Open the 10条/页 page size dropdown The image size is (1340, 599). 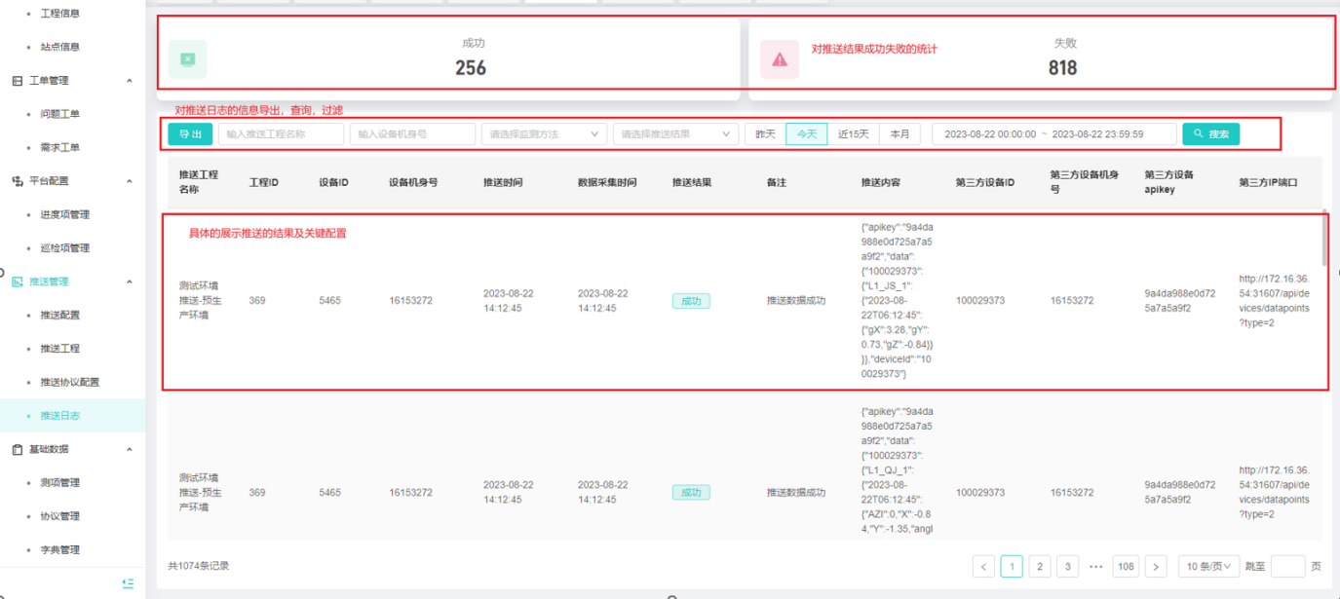(x=1208, y=567)
